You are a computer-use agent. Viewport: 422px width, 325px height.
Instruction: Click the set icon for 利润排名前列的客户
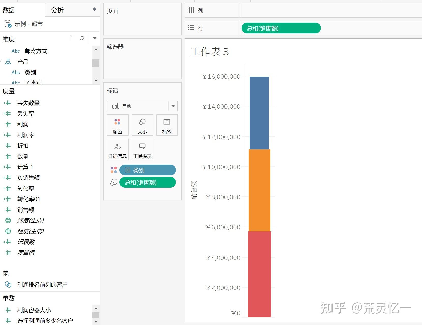8,285
